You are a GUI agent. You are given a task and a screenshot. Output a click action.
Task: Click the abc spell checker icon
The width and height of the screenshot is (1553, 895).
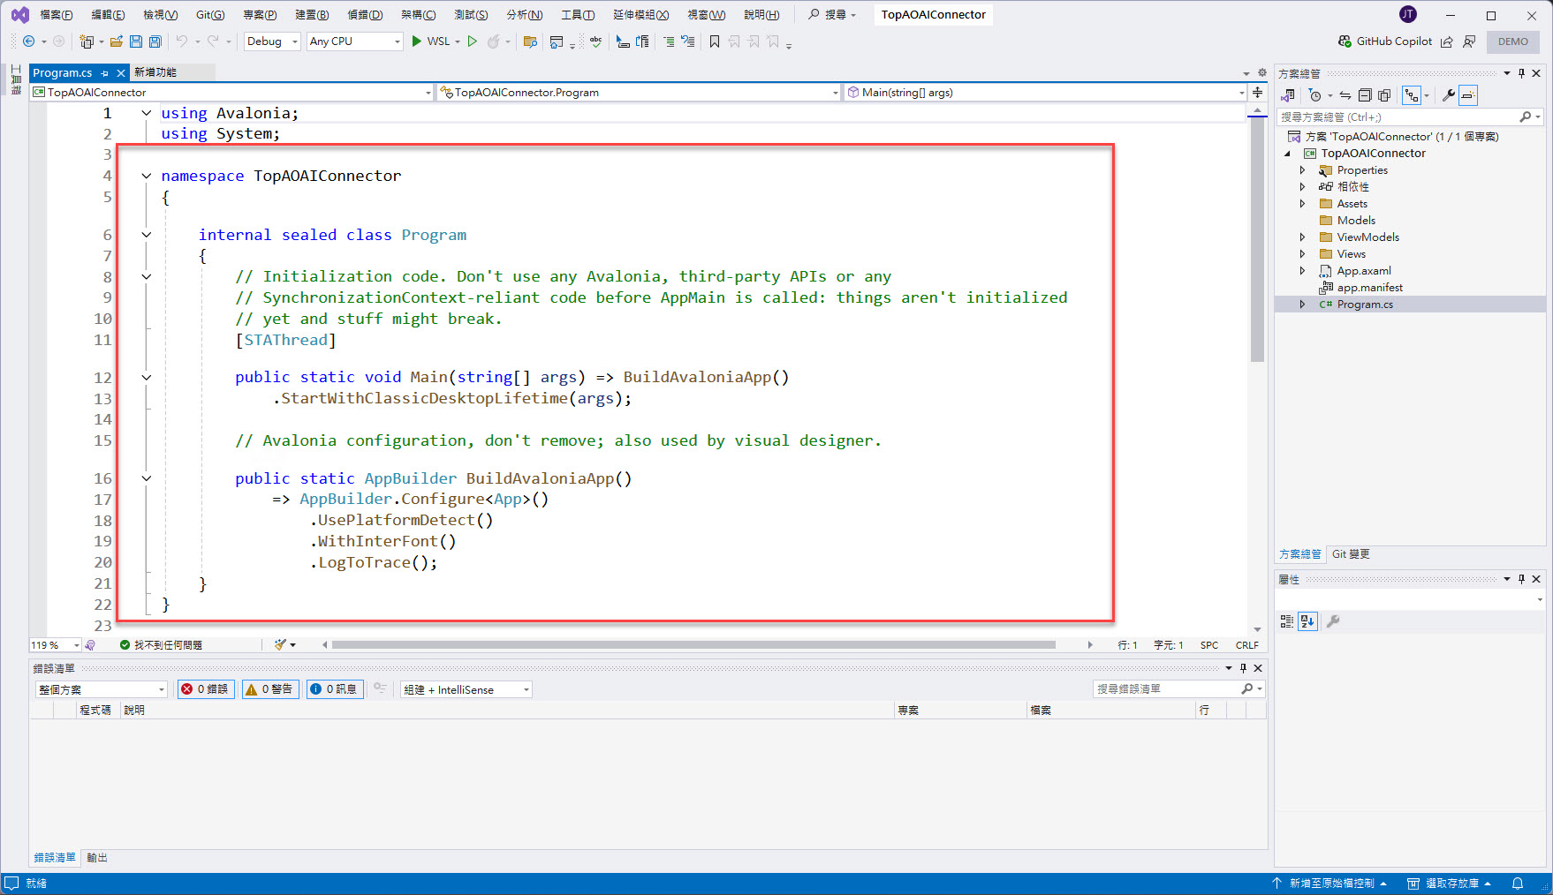596,41
